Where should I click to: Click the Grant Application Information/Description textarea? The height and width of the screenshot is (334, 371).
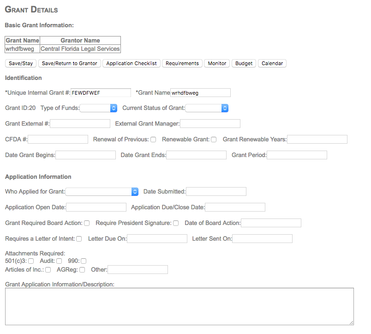pyautogui.click(x=179, y=306)
